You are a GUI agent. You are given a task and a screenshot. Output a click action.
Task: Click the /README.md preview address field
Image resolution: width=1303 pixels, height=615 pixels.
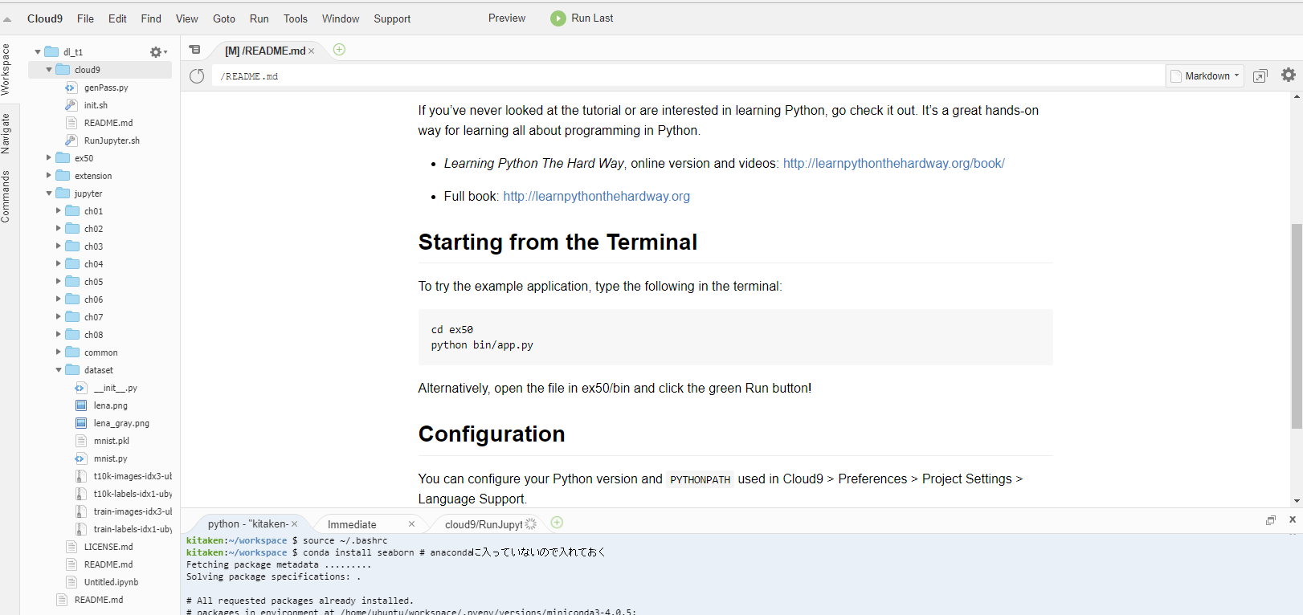coord(690,76)
